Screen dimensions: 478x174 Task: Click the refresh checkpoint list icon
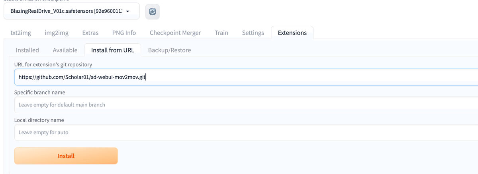click(x=152, y=12)
